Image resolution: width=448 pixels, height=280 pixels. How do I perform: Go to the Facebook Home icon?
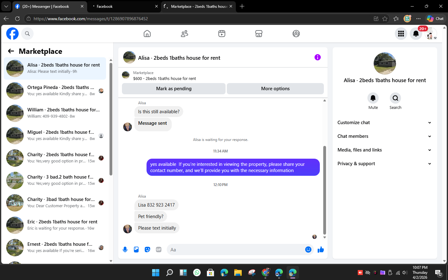pyautogui.click(x=147, y=34)
